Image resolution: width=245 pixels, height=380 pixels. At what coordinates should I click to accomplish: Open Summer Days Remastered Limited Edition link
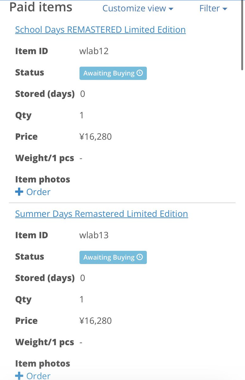(102, 214)
